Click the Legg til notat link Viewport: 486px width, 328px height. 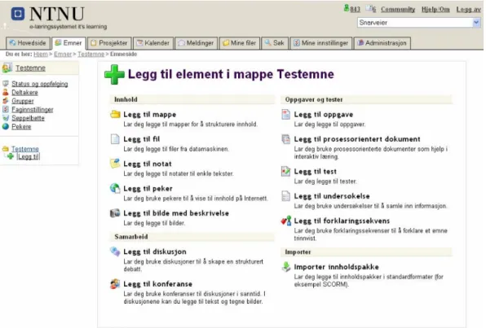click(148, 164)
